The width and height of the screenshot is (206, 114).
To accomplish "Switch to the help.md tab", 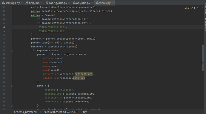I will [34, 3].
